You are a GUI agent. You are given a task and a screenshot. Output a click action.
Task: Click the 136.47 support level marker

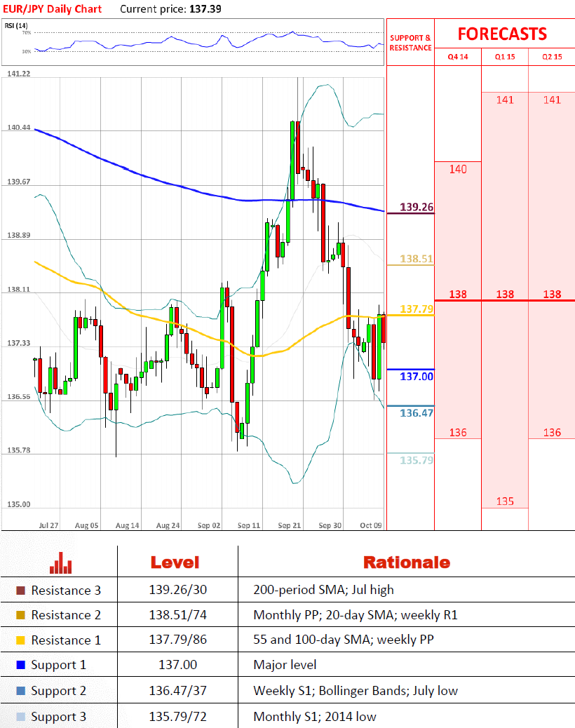[417, 413]
